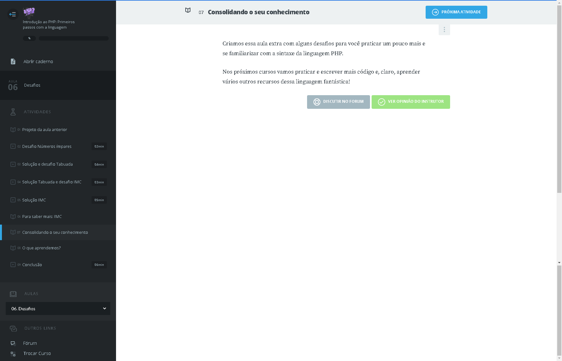Open the three-dot options menu
The width and height of the screenshot is (562, 361).
coord(444,30)
